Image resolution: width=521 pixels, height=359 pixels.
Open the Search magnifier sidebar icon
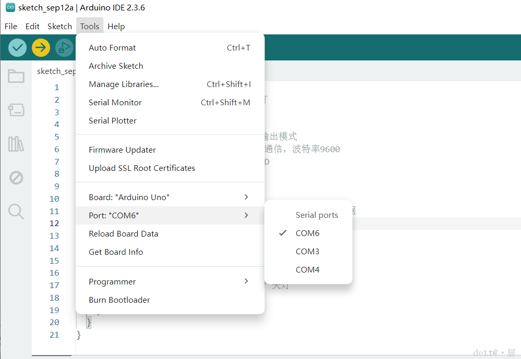pyautogui.click(x=16, y=211)
